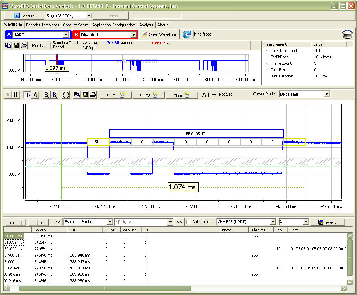Select the pan crosshair tool
The width and height of the screenshot is (357, 295).
click(27, 95)
